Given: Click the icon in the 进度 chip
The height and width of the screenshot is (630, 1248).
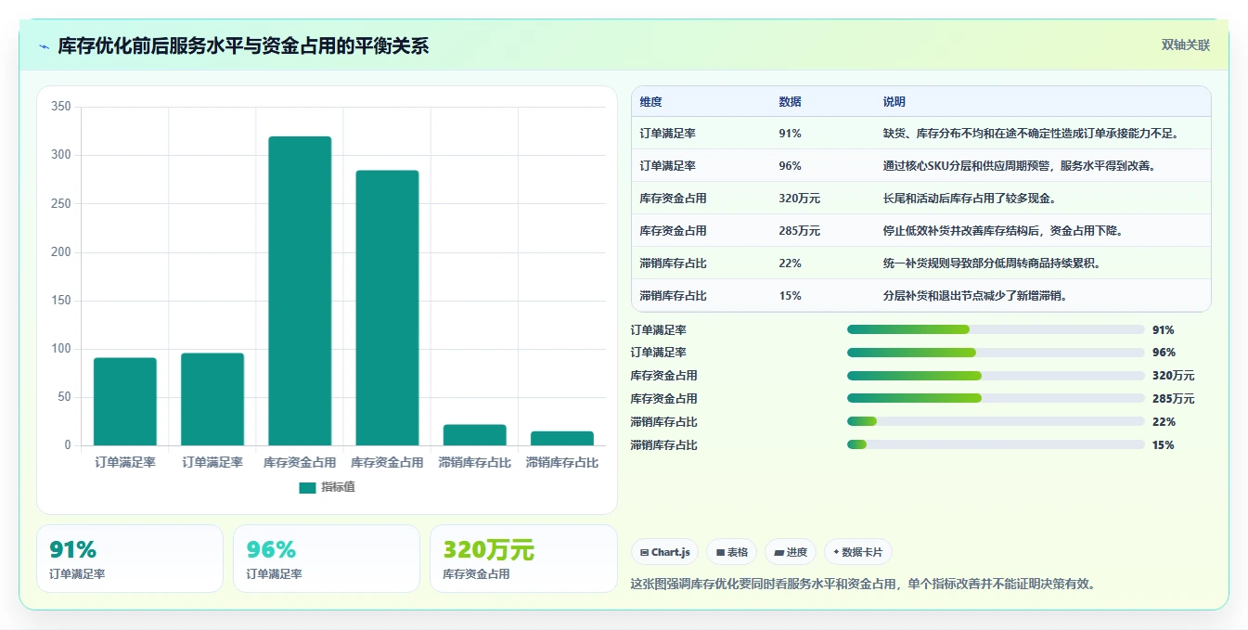Looking at the screenshot, I should click(778, 552).
